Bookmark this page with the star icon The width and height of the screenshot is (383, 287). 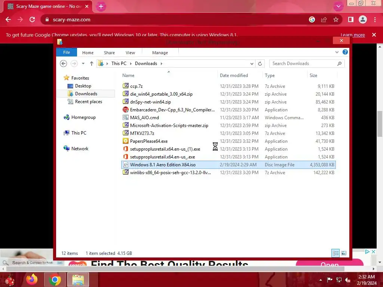[336, 19]
